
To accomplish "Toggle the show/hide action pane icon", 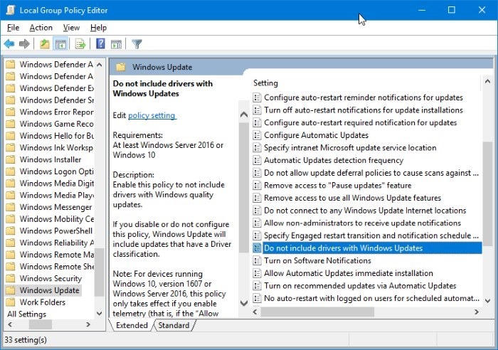I will (x=116, y=44).
